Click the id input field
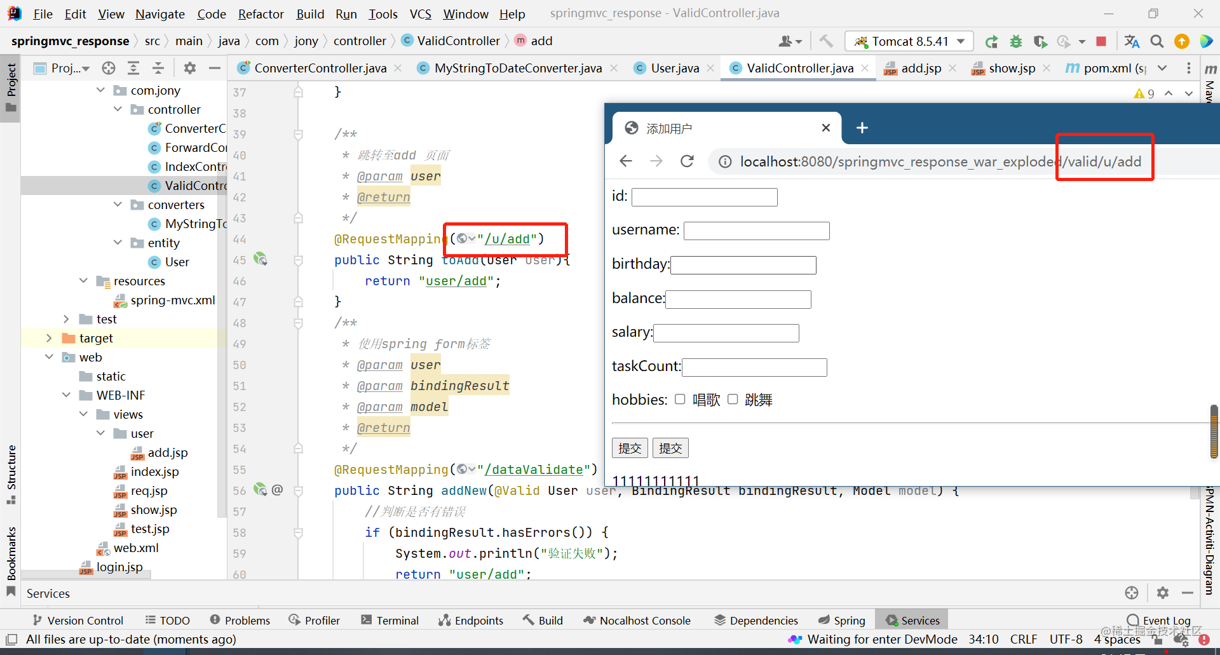 [704, 197]
